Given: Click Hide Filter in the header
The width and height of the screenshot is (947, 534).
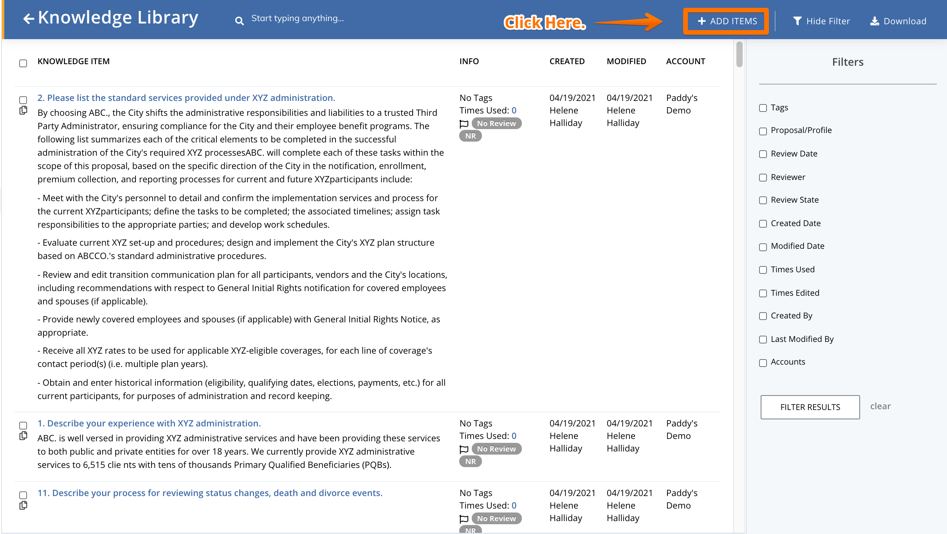Looking at the screenshot, I should [821, 21].
